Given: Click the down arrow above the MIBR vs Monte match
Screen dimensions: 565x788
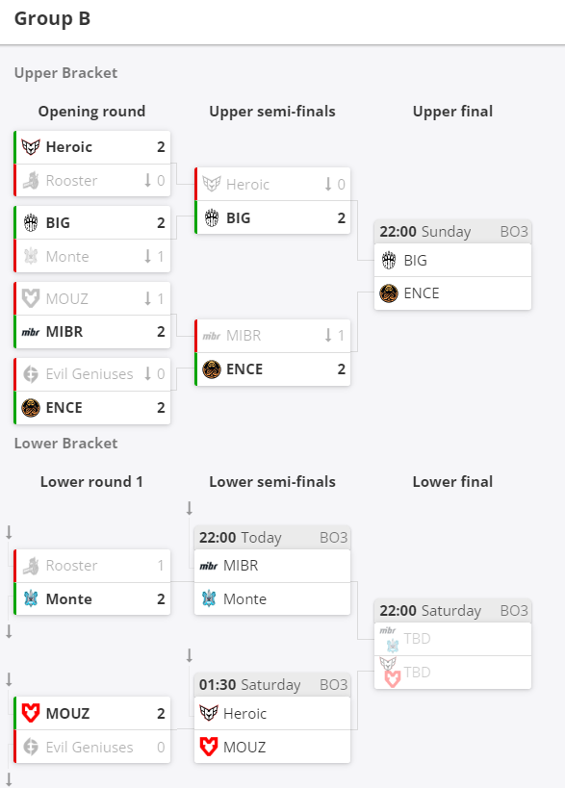Looking at the screenshot, I should (x=190, y=508).
